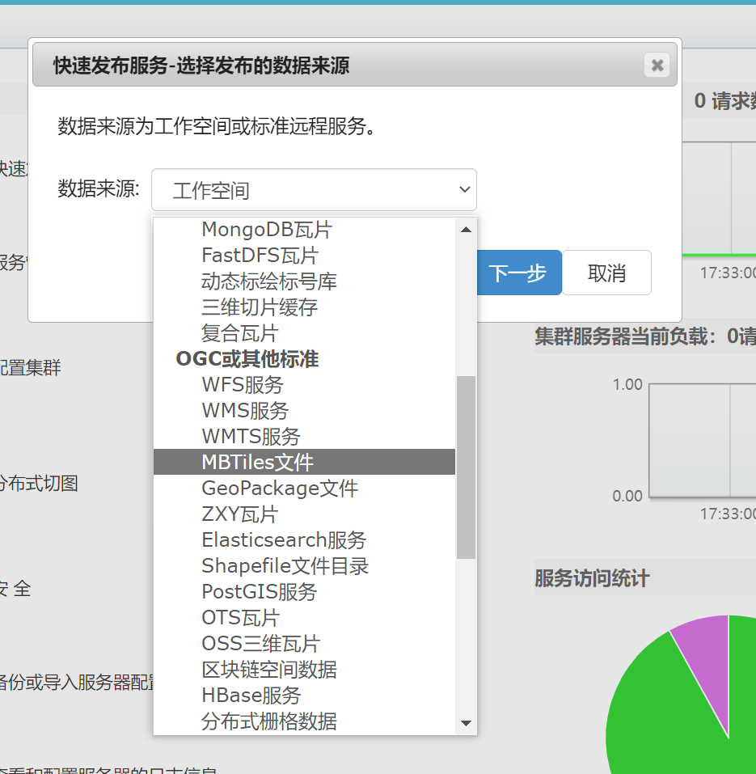This screenshot has width=756, height=774.
Task: Select ZXY瓦片 option
Action: click(x=304, y=514)
